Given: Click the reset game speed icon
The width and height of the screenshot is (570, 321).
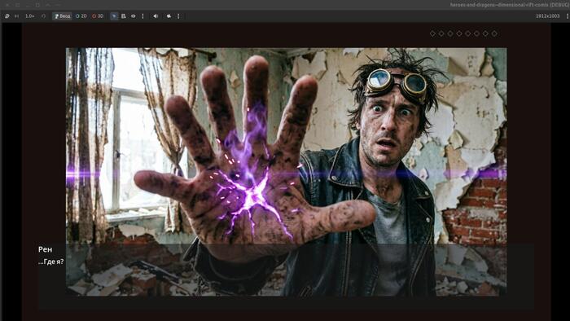Looking at the screenshot, I should click(x=44, y=16).
